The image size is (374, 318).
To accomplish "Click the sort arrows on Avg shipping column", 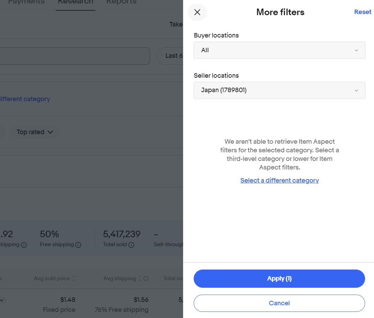I will tap(139, 279).
